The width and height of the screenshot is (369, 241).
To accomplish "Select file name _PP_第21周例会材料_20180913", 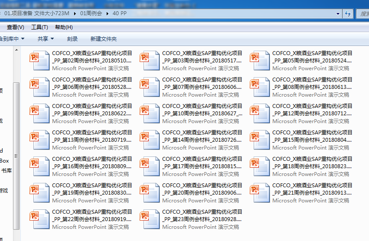I will click(312, 193).
